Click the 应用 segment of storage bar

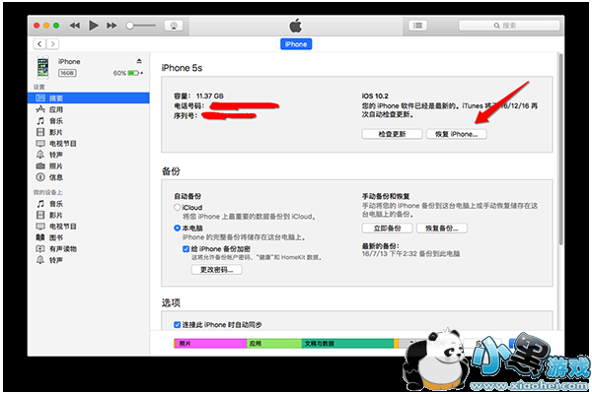point(274,344)
